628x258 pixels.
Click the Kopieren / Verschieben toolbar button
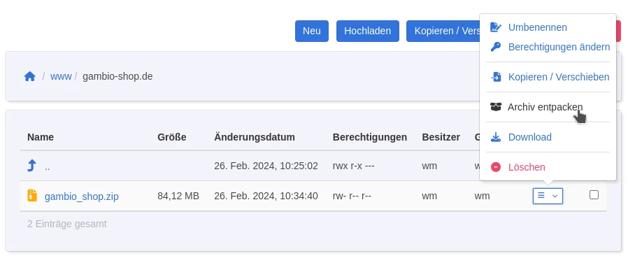443,31
